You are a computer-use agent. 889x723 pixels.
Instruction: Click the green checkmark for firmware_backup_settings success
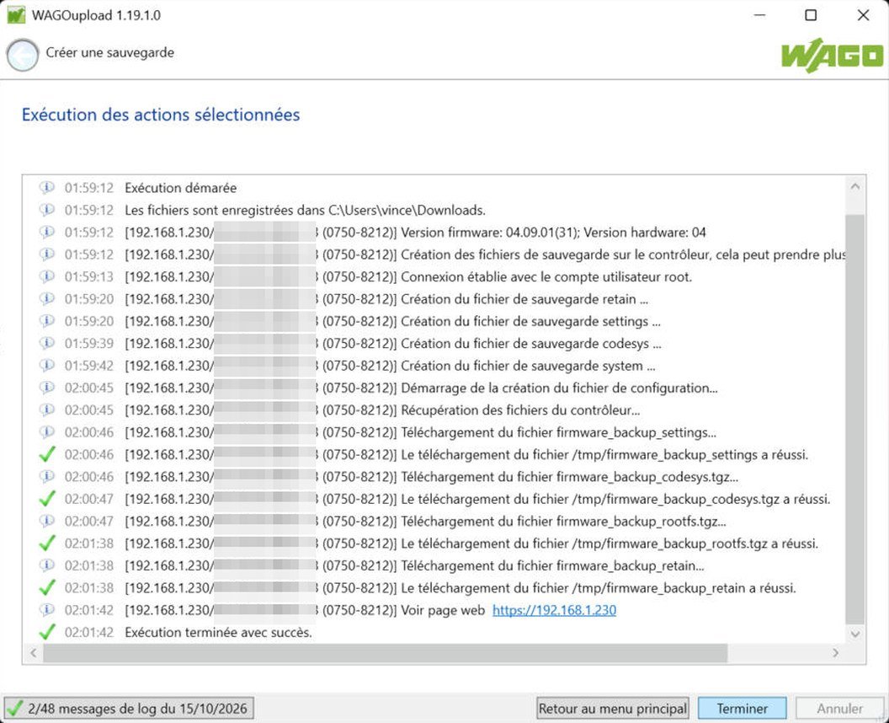click(x=47, y=454)
